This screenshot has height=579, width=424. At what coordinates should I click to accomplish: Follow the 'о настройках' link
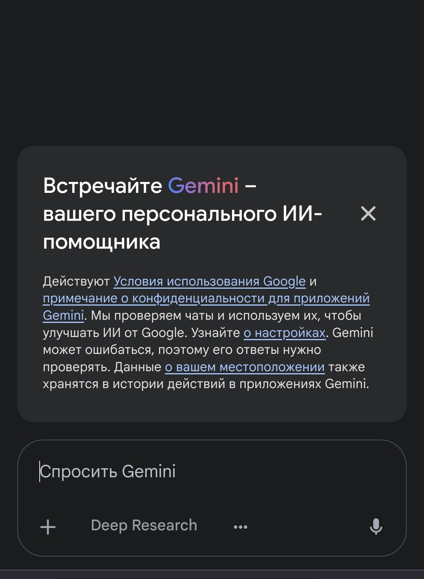[285, 333]
